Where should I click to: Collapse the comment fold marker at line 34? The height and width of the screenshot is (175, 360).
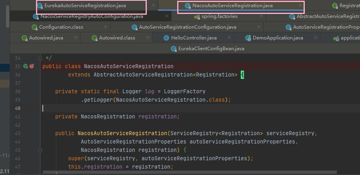click(x=40, y=58)
